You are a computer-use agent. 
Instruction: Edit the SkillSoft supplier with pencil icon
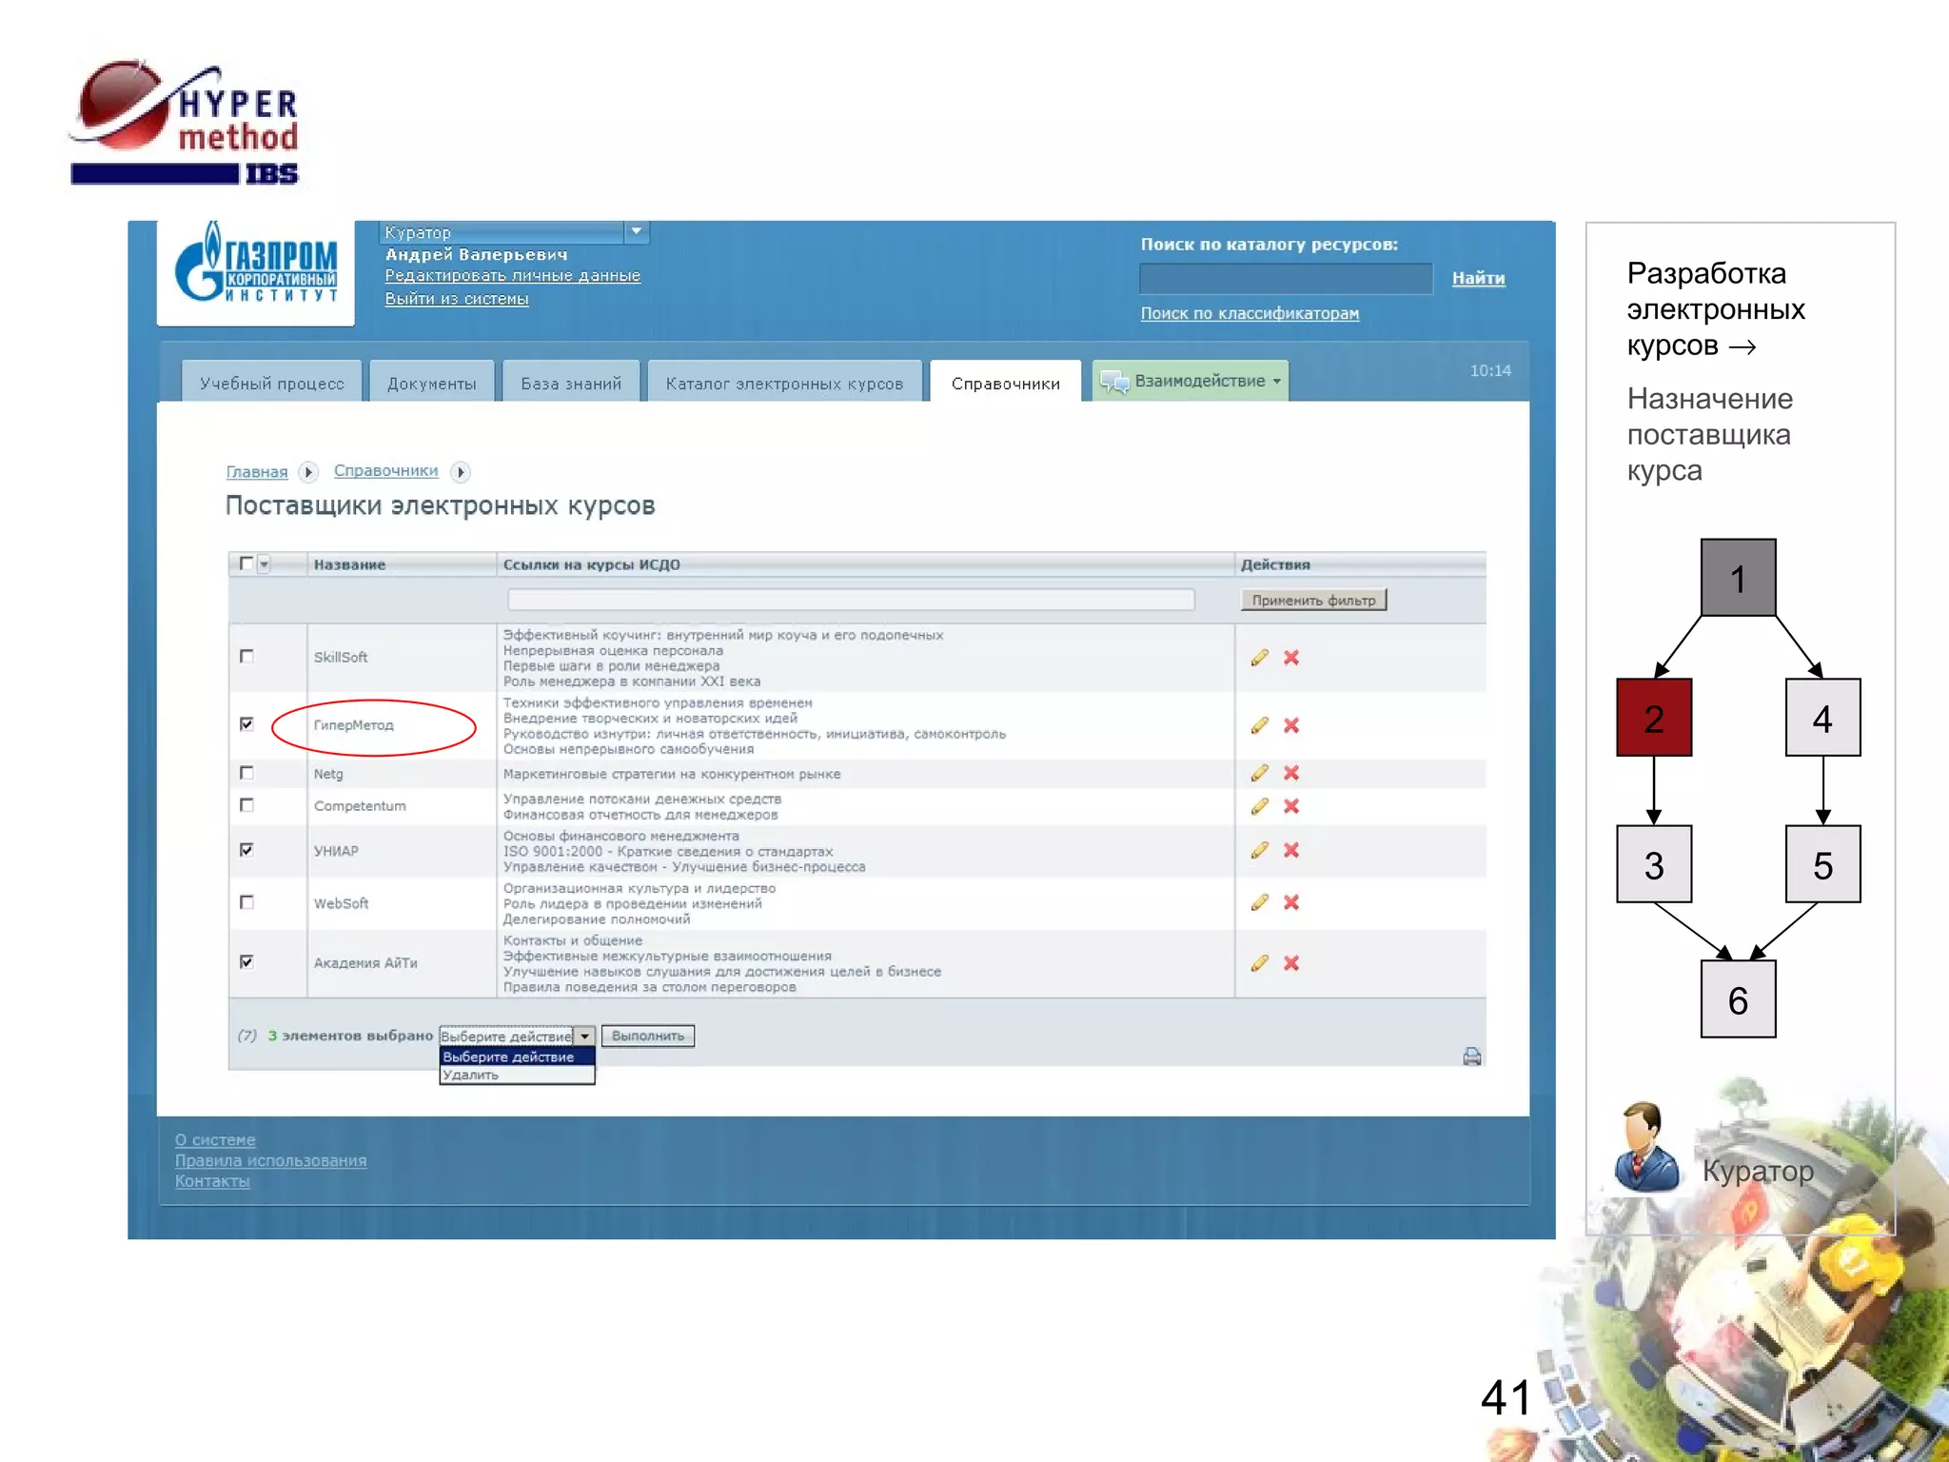click(x=1259, y=658)
